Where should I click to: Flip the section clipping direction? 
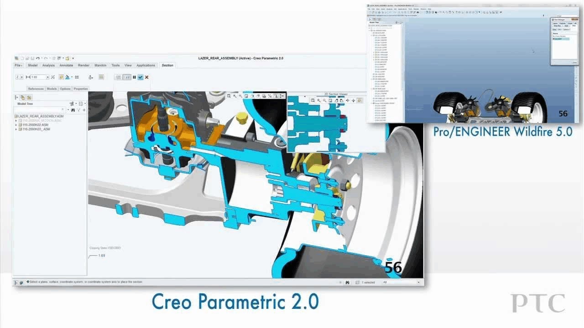pyautogui.click(x=53, y=77)
